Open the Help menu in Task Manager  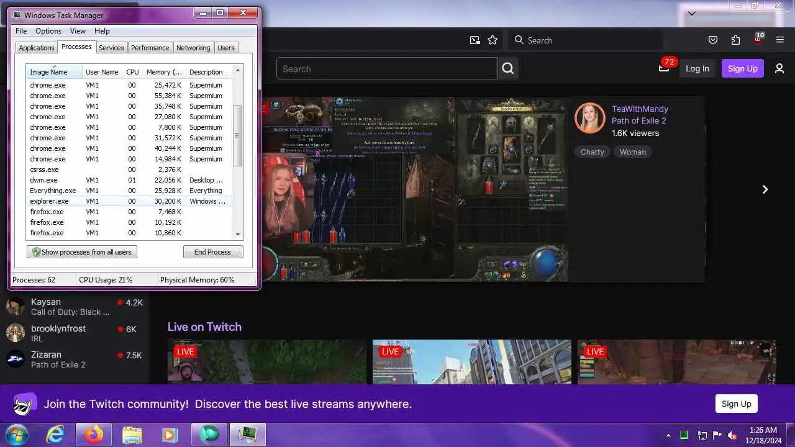102,31
